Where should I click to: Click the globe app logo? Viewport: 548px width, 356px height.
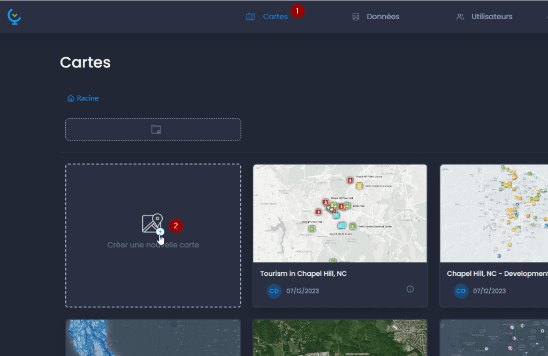pos(14,17)
